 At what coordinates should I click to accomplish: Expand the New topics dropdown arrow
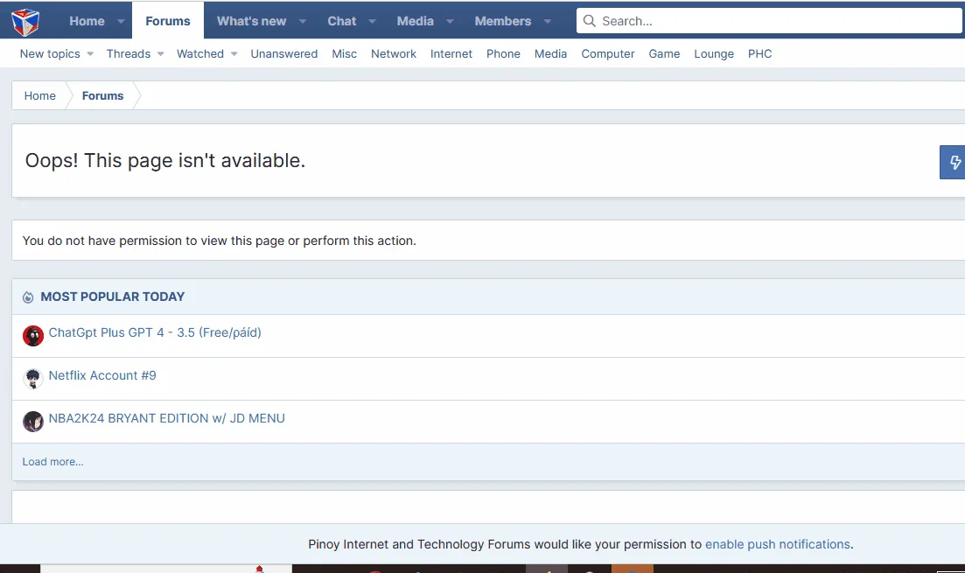click(x=90, y=53)
